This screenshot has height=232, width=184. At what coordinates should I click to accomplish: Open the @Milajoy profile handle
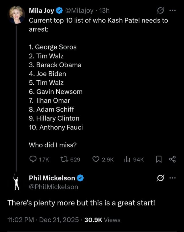tap(79, 10)
